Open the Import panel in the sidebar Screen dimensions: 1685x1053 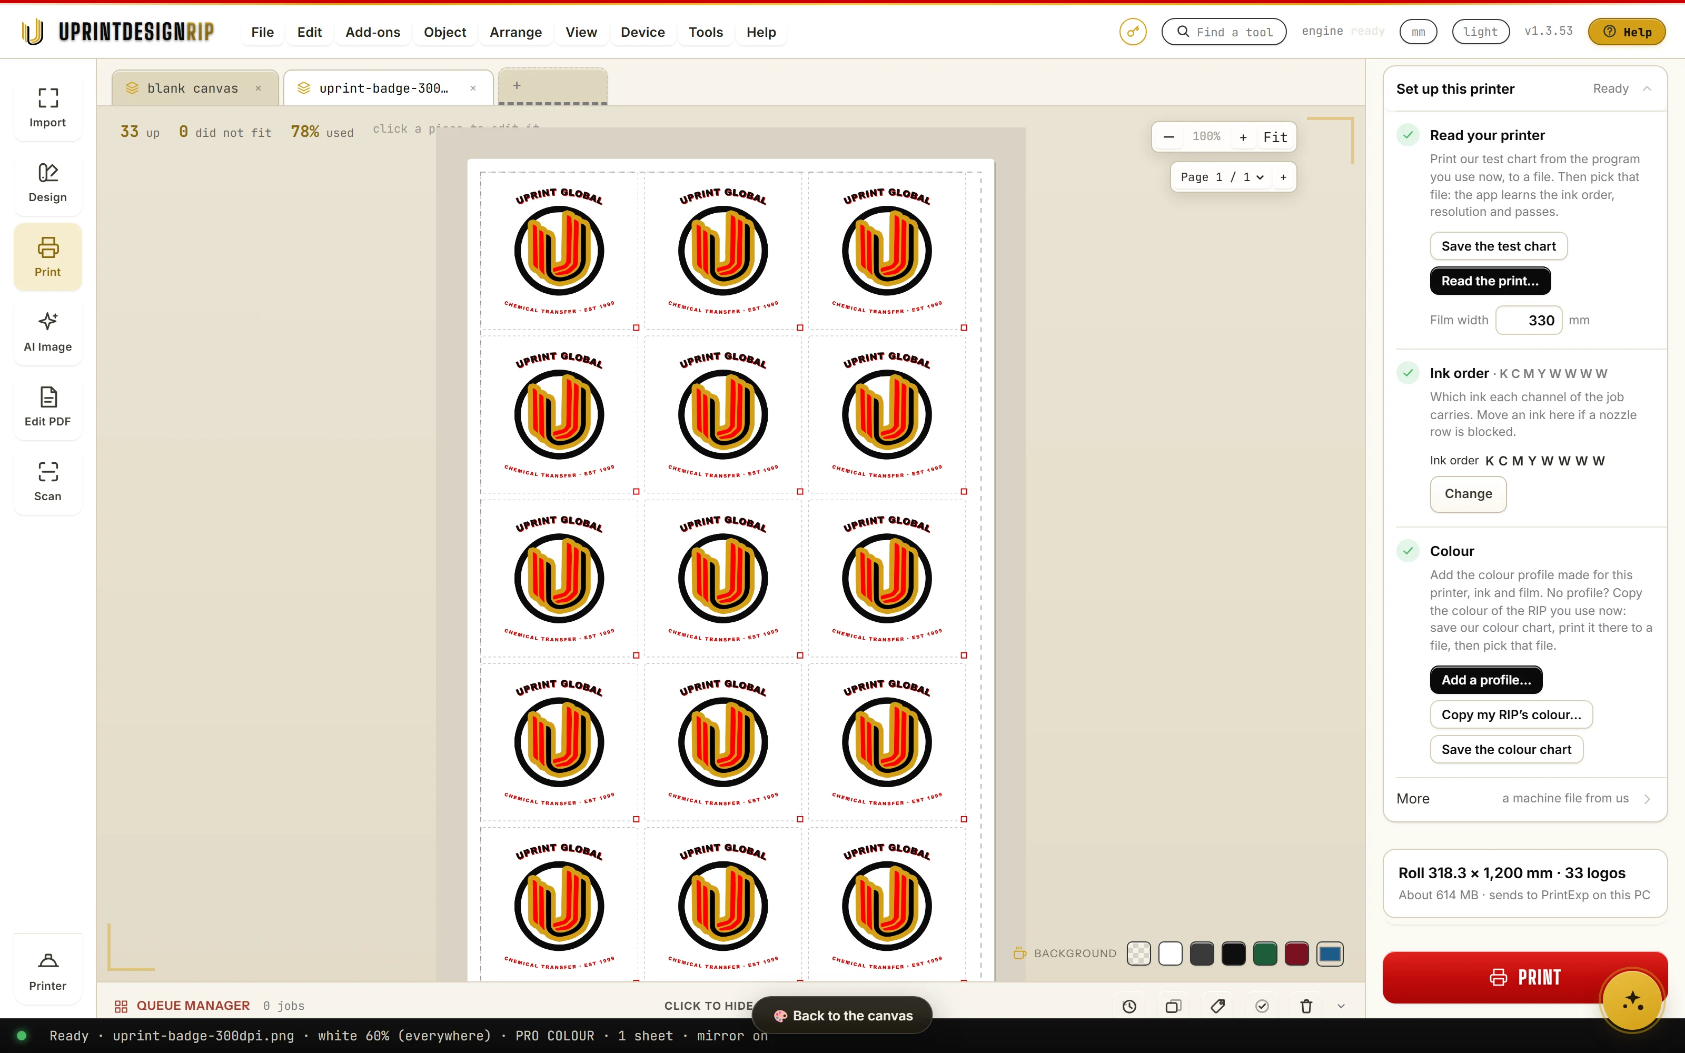click(x=47, y=107)
